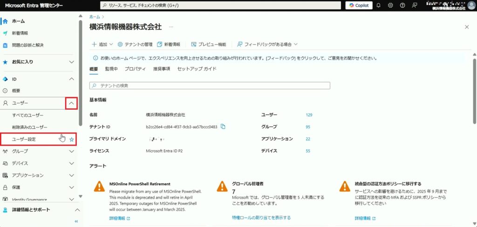Collapse the ID section chevron
The height and width of the screenshot is (227, 477).
click(x=71, y=79)
